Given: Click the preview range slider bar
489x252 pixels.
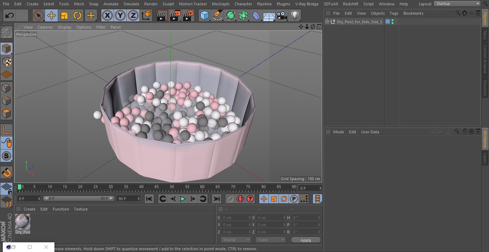Looking at the screenshot, I should click(x=79, y=198).
